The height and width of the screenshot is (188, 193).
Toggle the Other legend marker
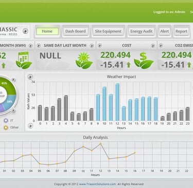pyautogui.click(x=6, y=127)
